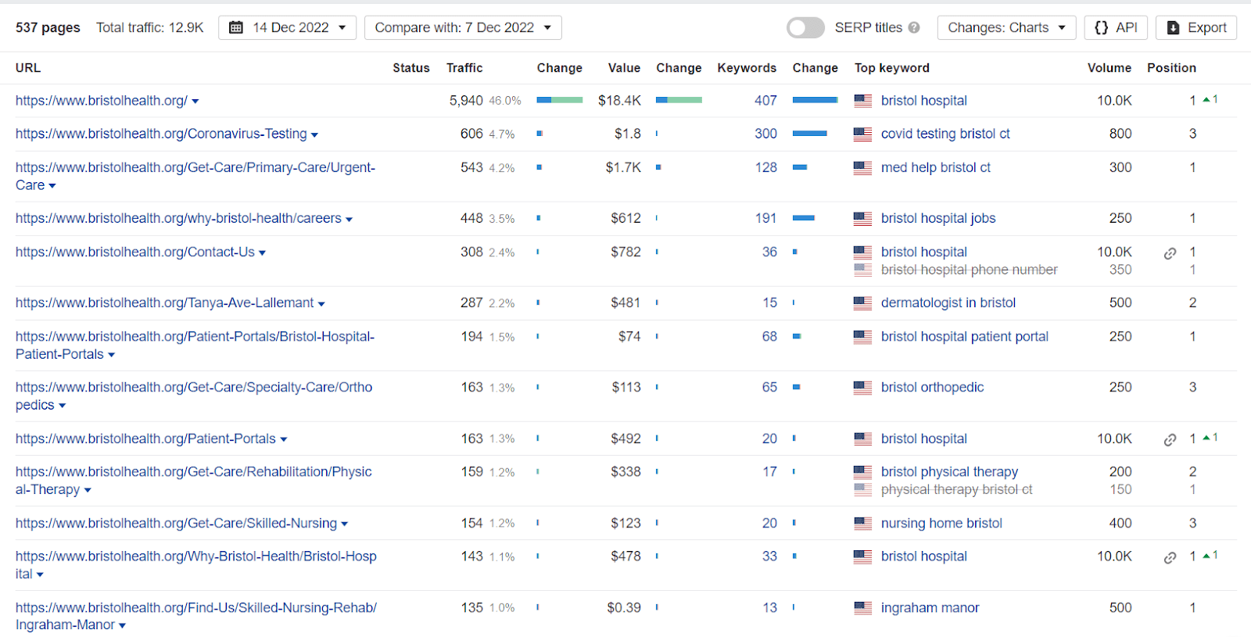Click the link icon in the Contact-Us row

coord(1170,253)
